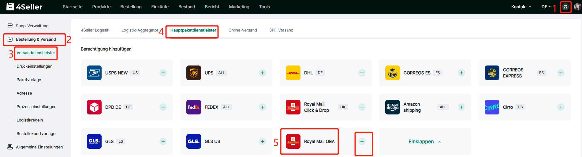Open the Einkäufe menu

coord(160,7)
